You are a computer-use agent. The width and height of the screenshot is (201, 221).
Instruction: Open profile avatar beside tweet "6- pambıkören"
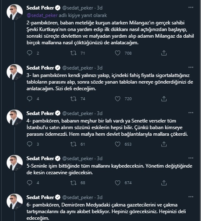point(14,202)
